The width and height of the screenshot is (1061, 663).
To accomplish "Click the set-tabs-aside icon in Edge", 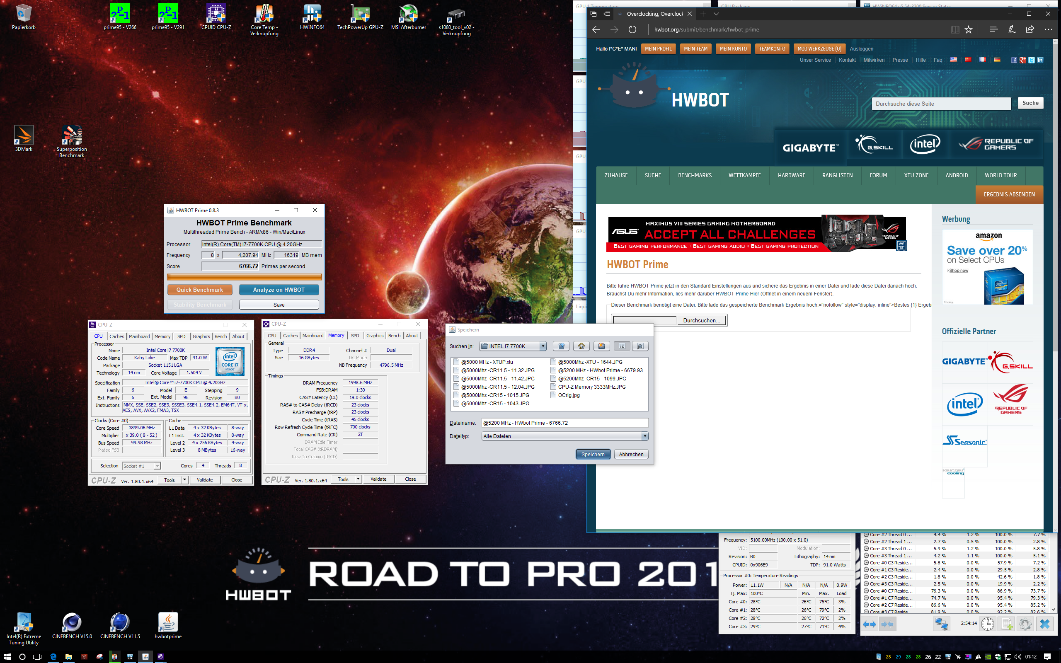I will [x=607, y=14].
